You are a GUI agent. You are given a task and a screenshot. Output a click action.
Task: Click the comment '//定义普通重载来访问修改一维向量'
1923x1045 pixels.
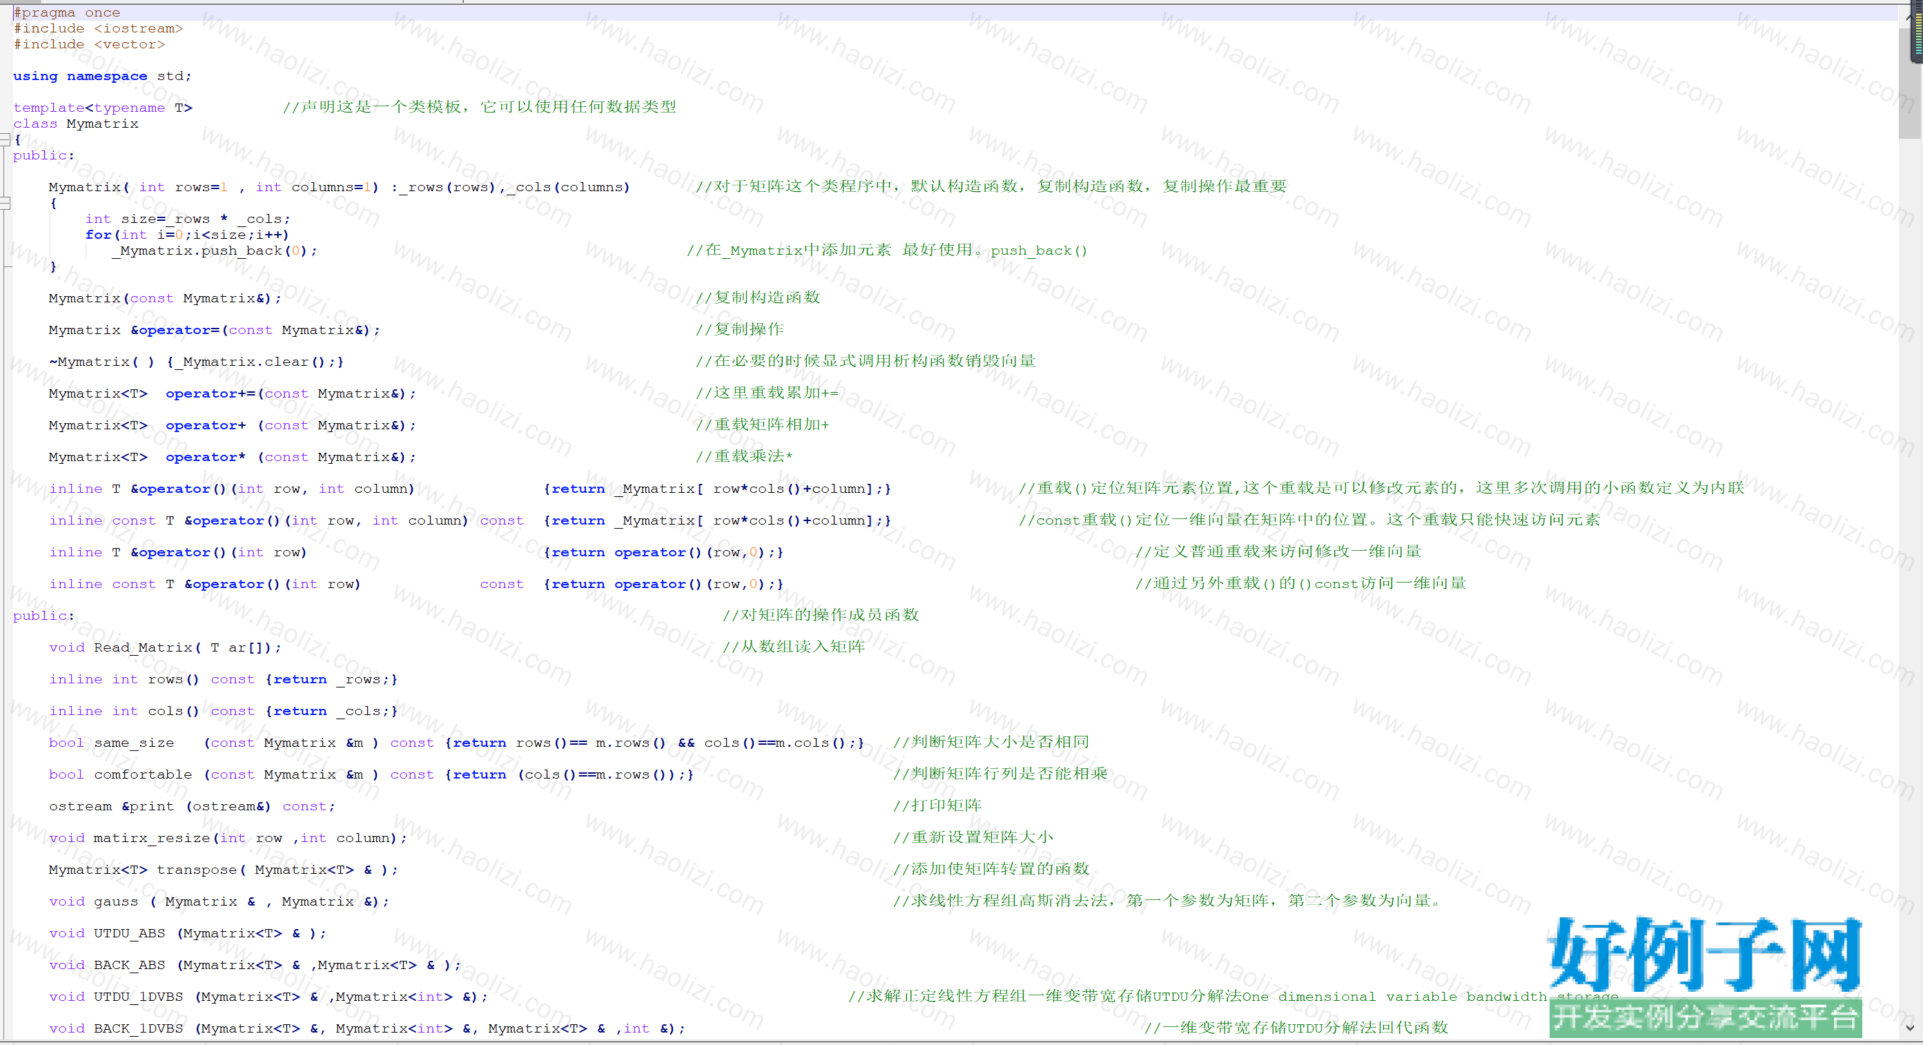pos(1278,551)
